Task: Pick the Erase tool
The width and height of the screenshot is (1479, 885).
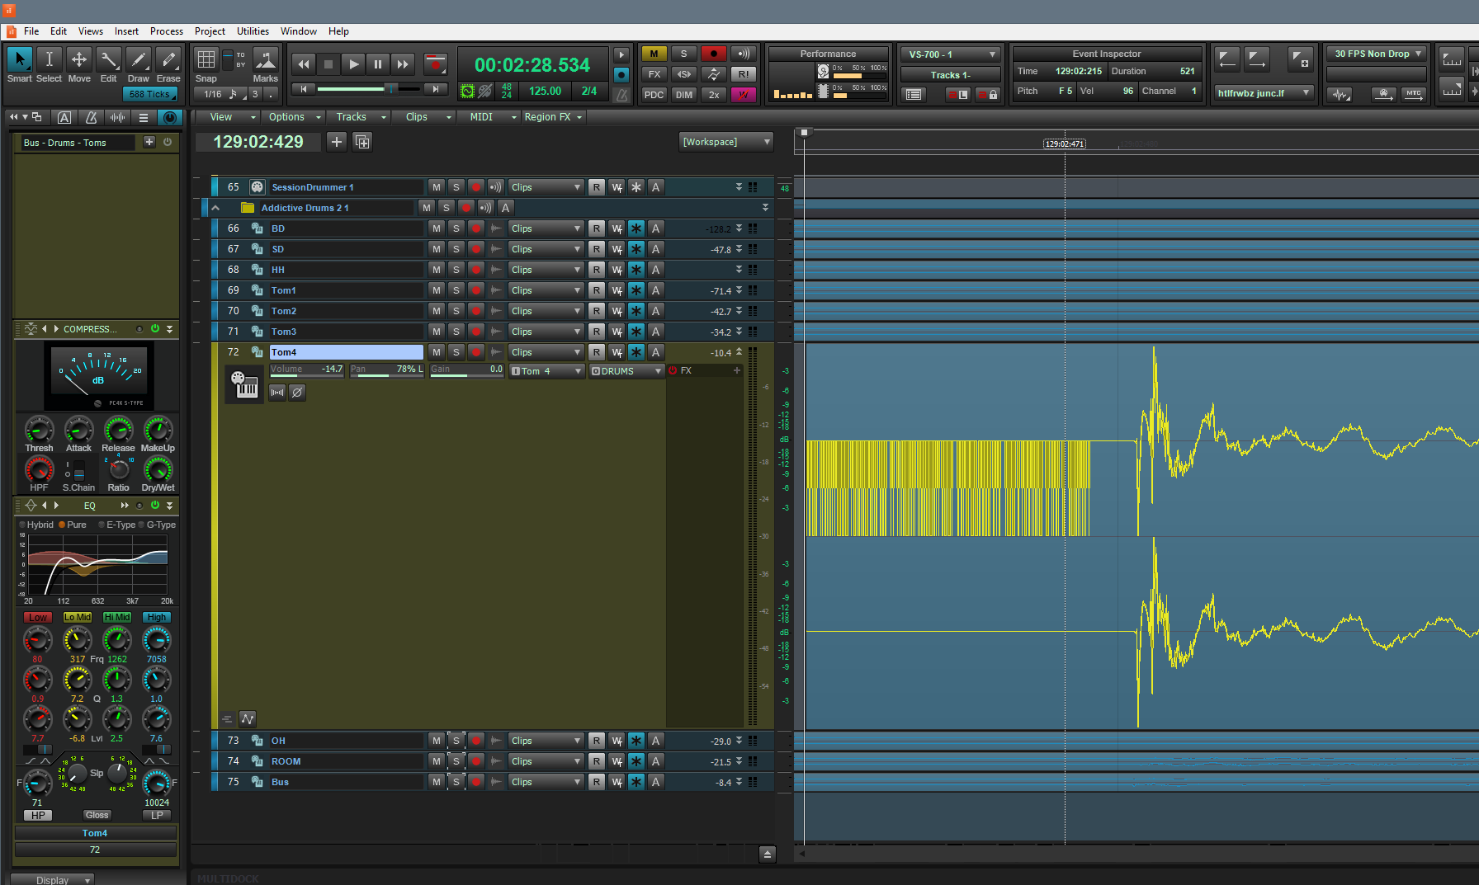Action: (x=168, y=60)
